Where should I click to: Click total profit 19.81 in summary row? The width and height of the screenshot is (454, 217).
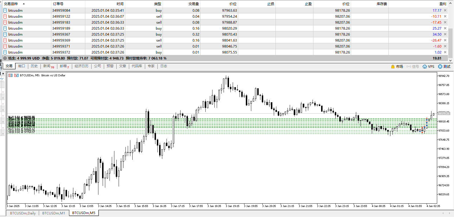coord(437,58)
